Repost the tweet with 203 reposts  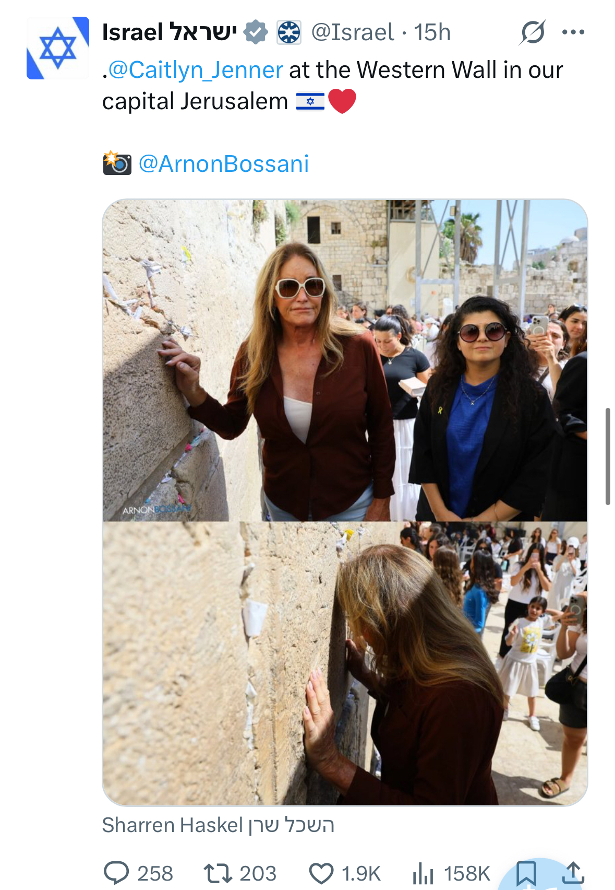click(x=218, y=873)
